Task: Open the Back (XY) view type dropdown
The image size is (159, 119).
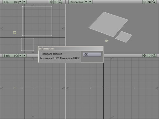Action: point(12,56)
